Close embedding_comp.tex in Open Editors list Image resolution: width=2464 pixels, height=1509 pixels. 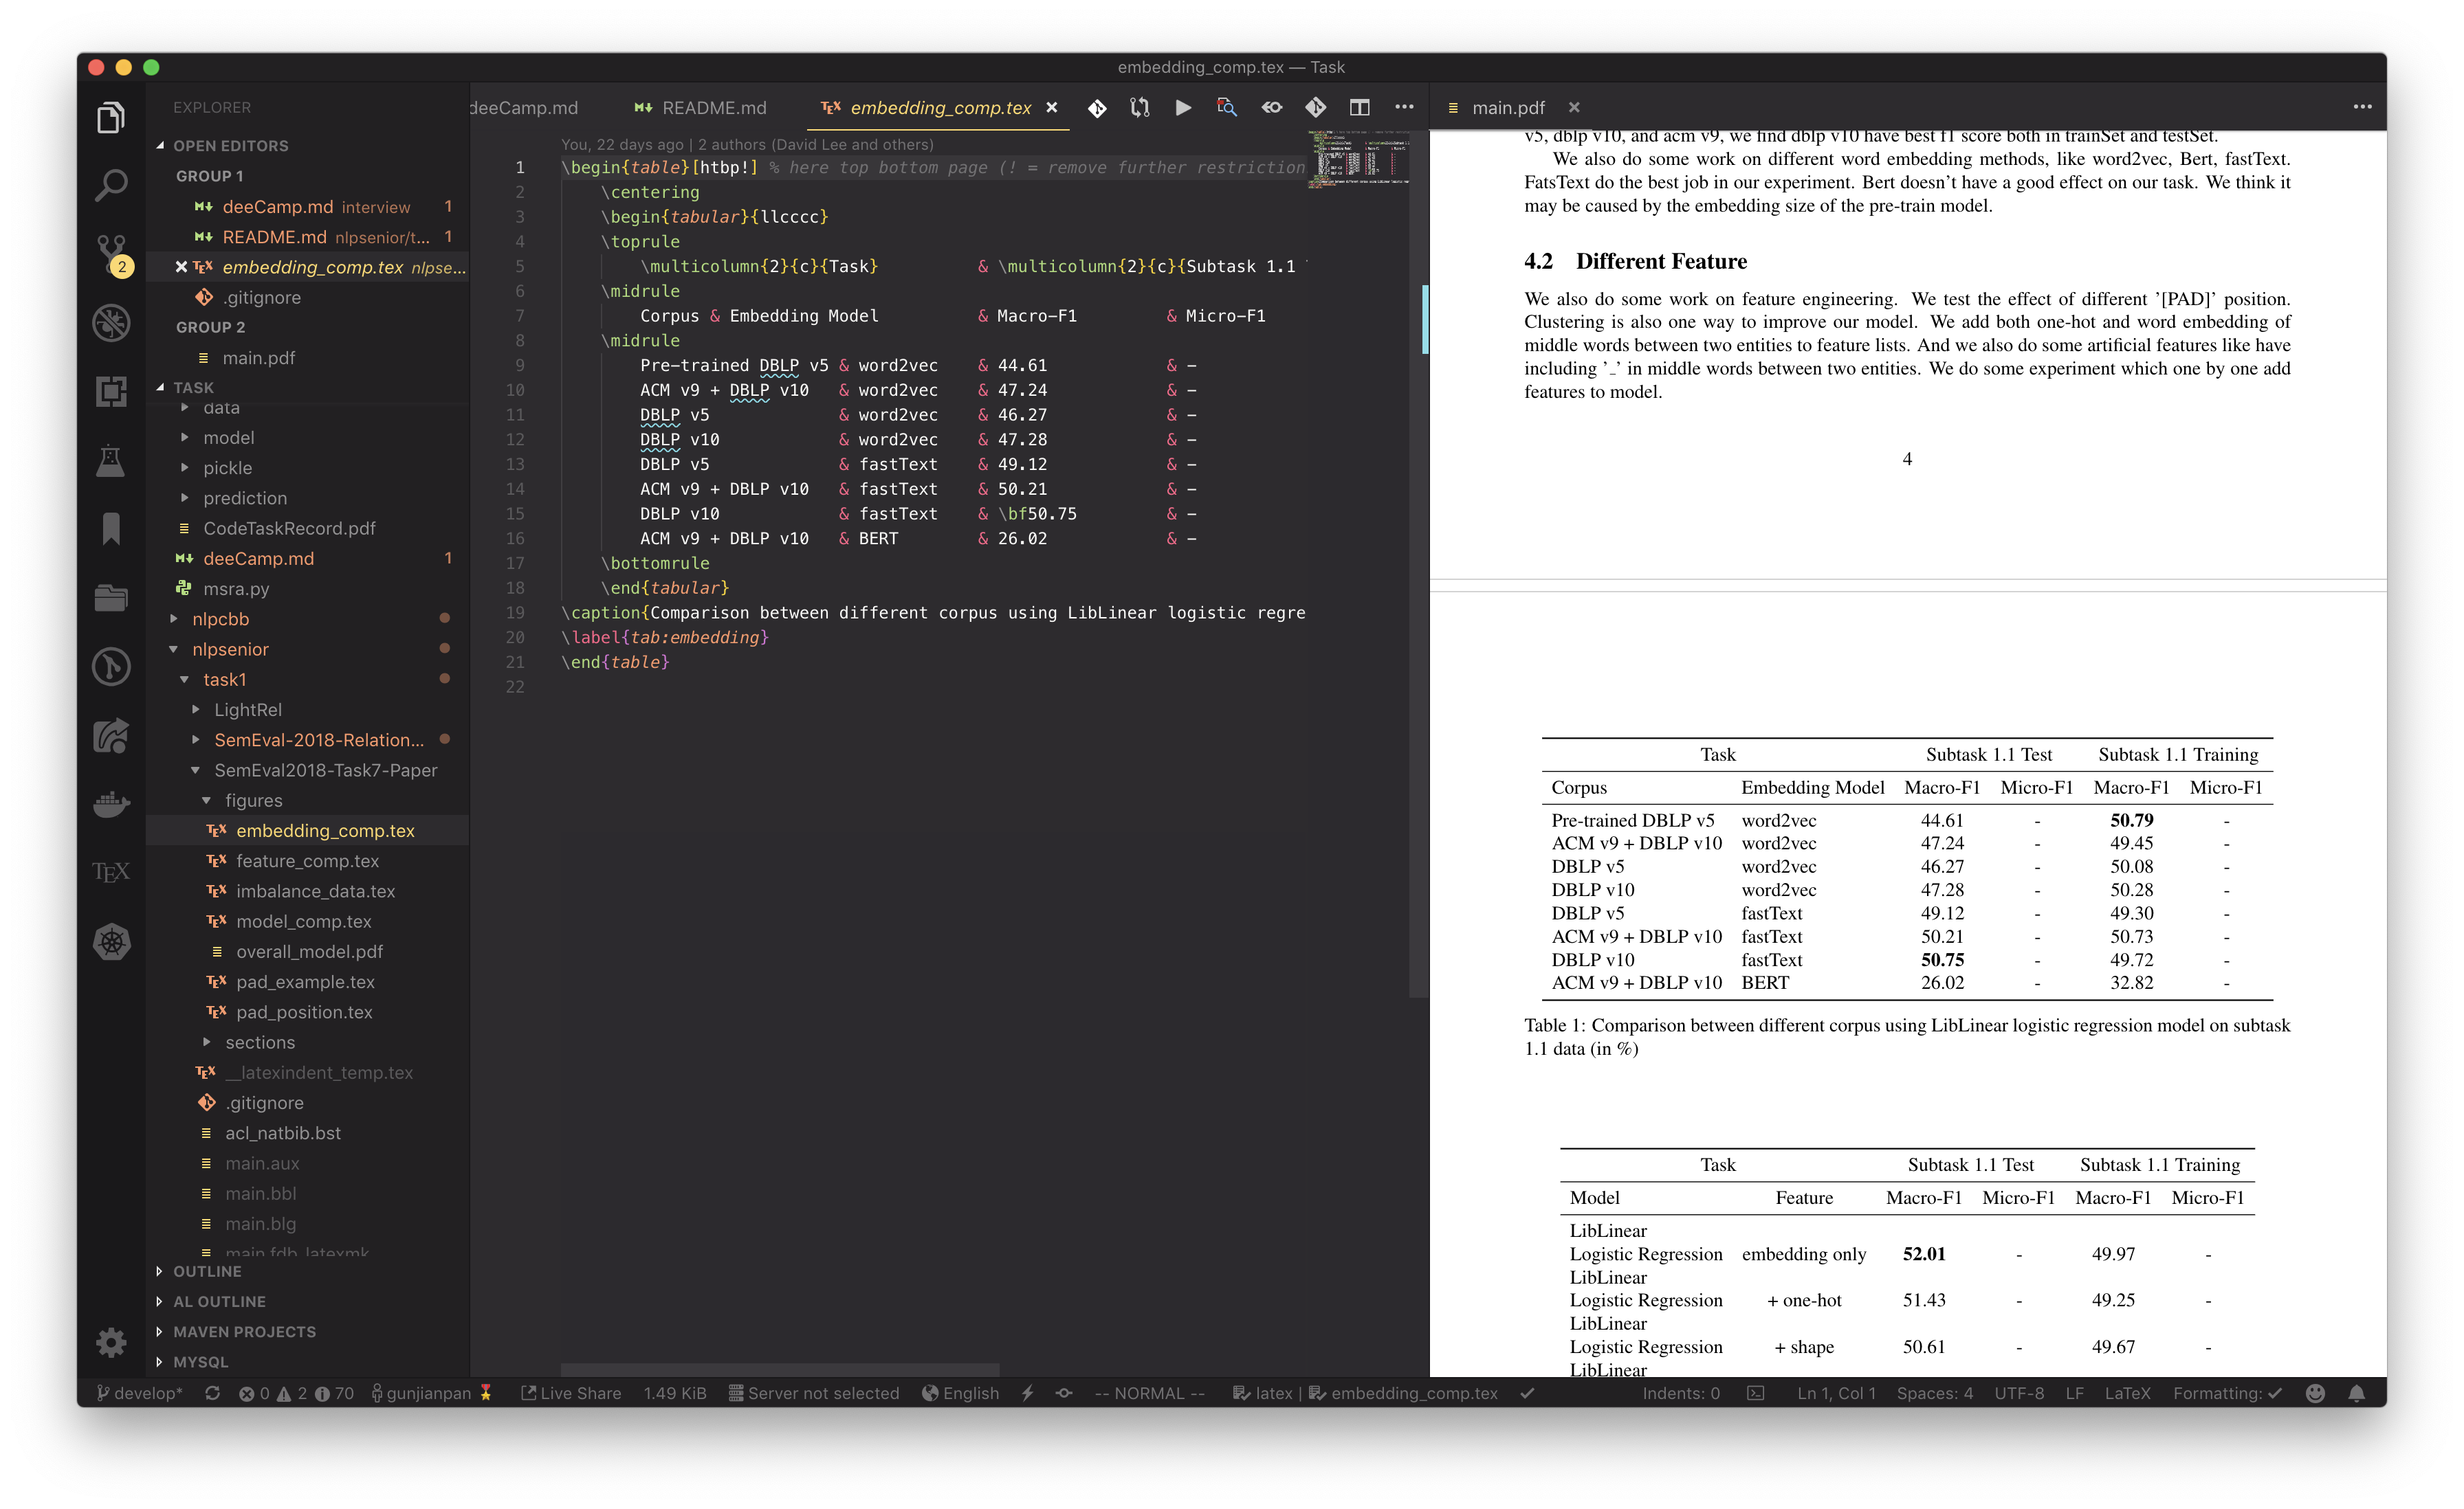[181, 267]
